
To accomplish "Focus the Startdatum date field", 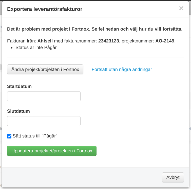I will pos(44,96).
